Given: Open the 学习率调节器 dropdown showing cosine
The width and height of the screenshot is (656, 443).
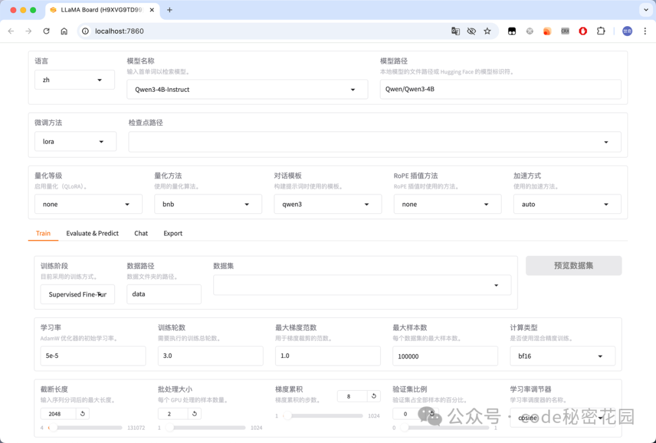Looking at the screenshot, I should (562, 417).
